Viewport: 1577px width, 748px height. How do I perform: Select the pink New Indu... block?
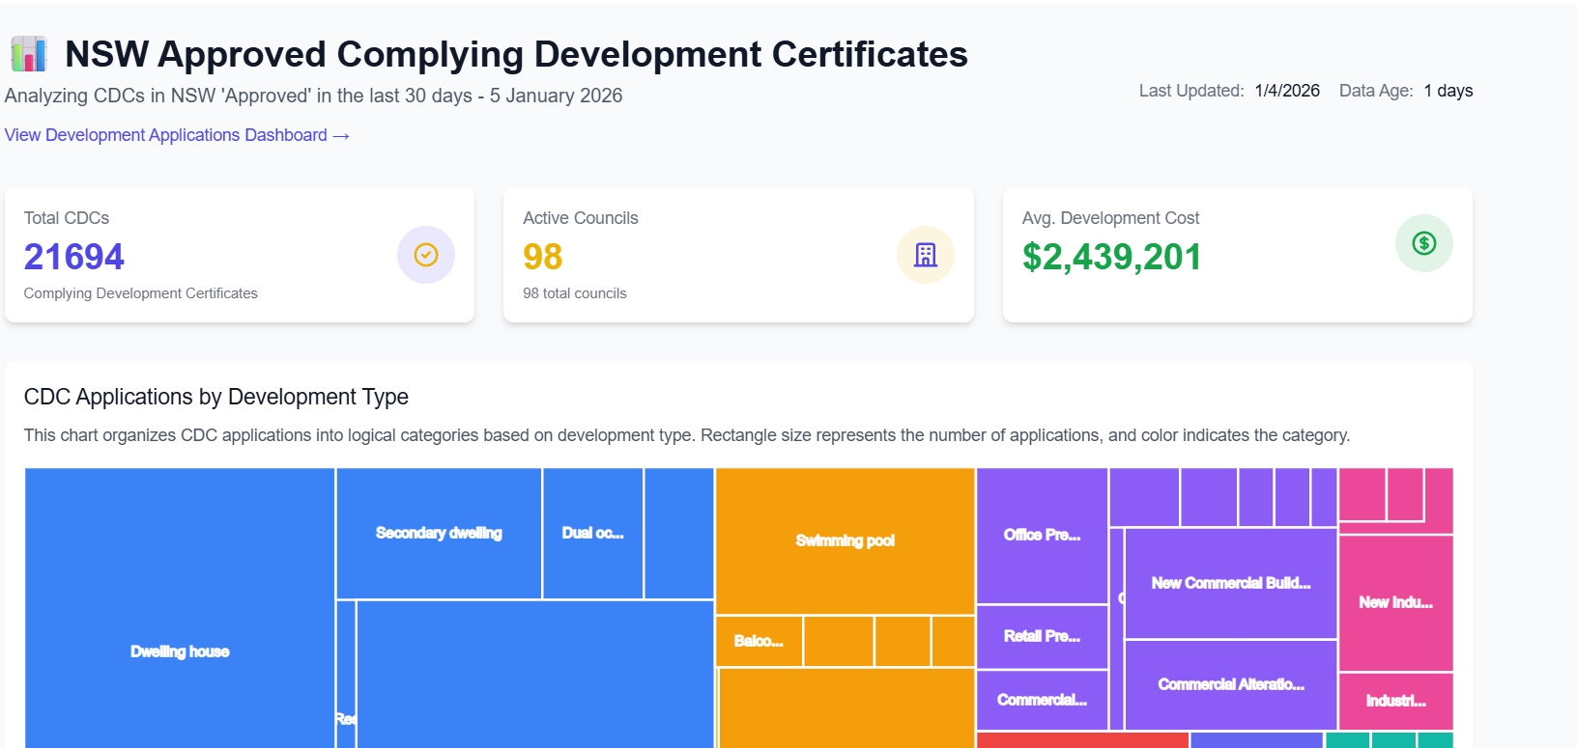tap(1395, 602)
